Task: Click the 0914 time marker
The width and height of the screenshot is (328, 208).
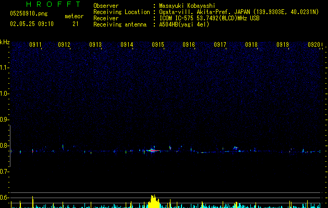Action: [127, 45]
